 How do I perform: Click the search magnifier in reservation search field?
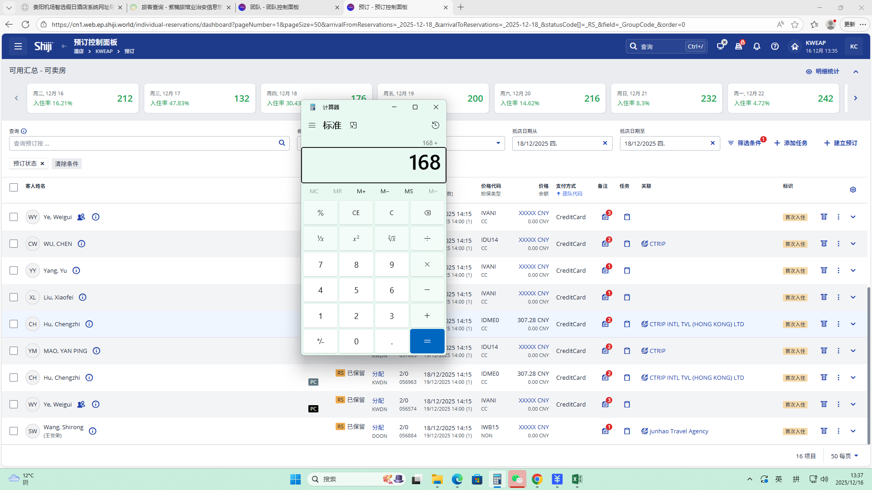pyautogui.click(x=282, y=143)
